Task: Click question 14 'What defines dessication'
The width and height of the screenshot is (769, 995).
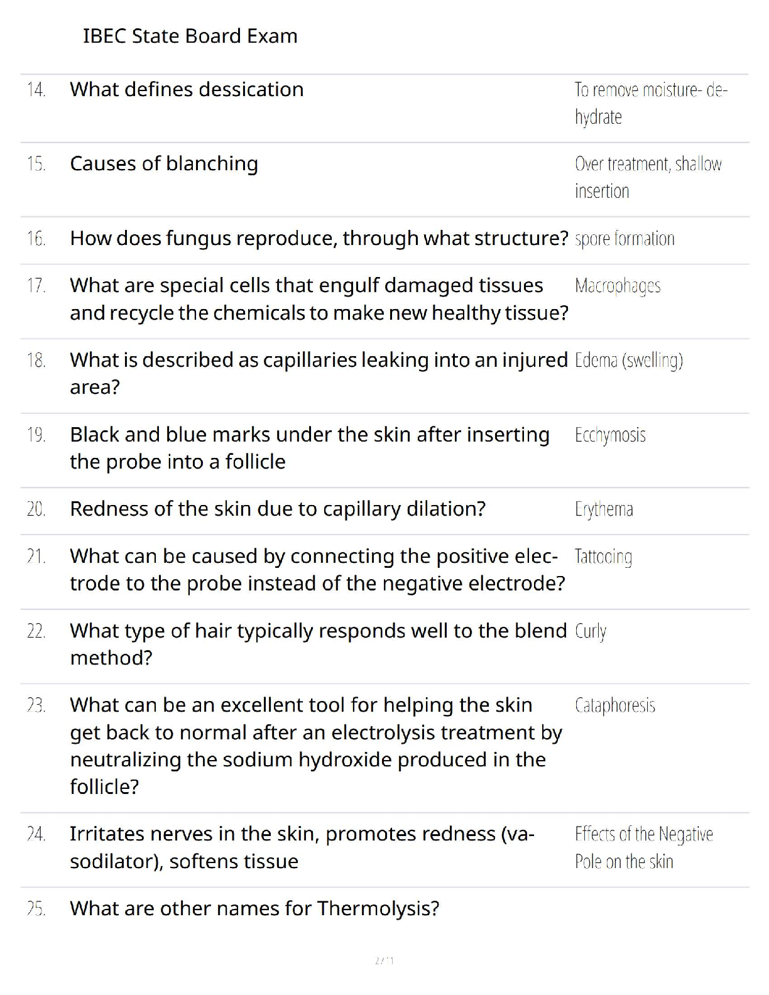Action: [187, 89]
